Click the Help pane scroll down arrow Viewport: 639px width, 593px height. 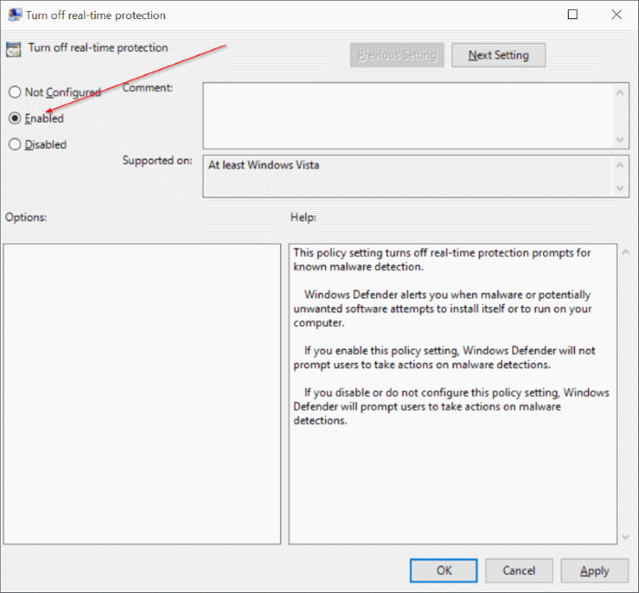[x=626, y=536]
